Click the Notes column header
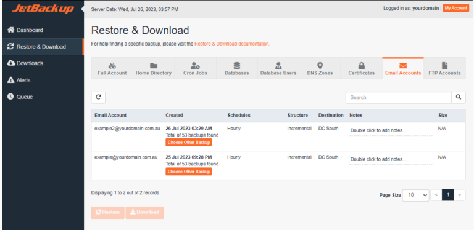 pos(355,115)
